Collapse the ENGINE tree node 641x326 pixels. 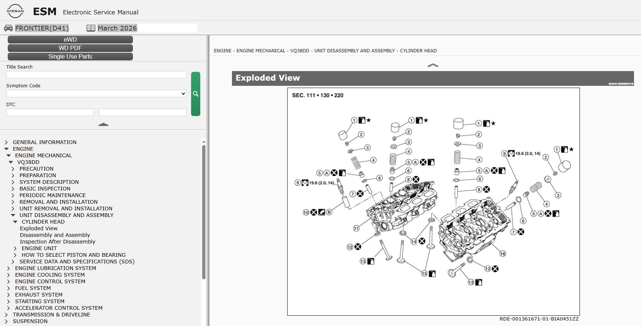click(6, 149)
